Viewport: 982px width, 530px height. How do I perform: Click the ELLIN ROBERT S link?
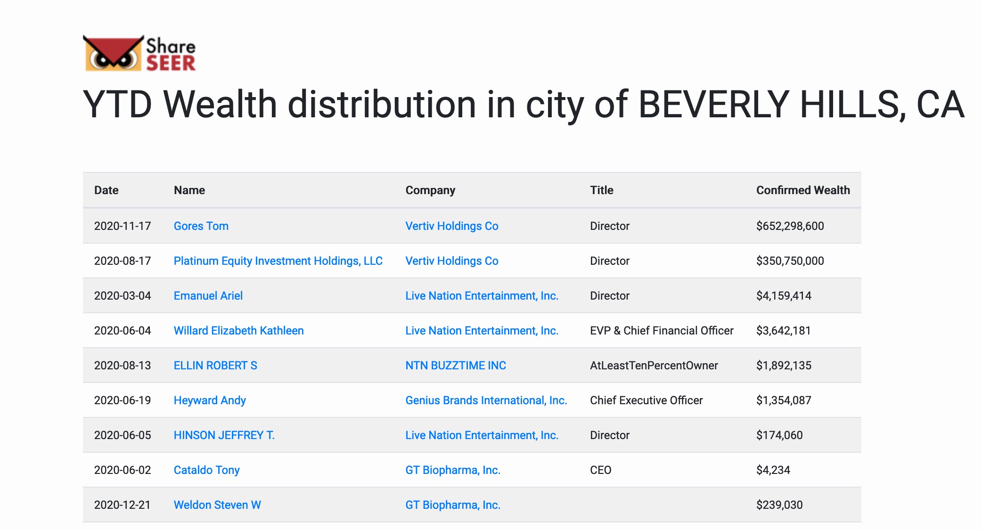(215, 365)
